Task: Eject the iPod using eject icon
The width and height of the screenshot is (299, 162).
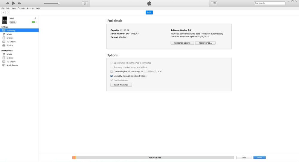Action: [x=35, y=18]
